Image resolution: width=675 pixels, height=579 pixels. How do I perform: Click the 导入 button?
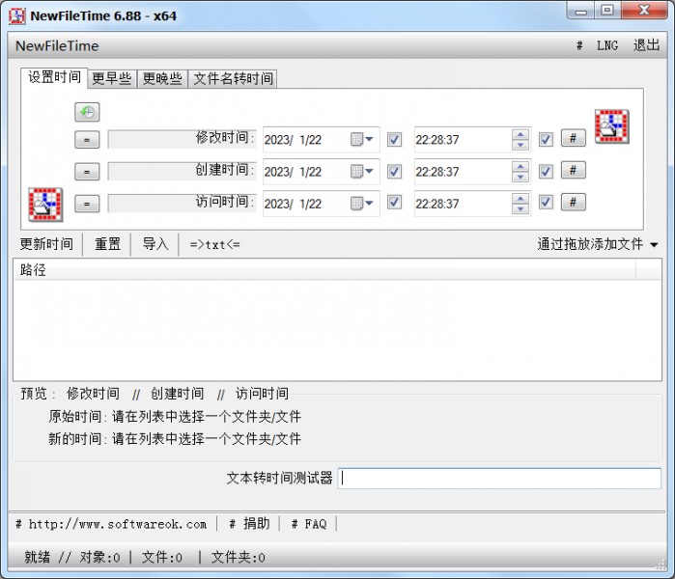[x=155, y=244]
